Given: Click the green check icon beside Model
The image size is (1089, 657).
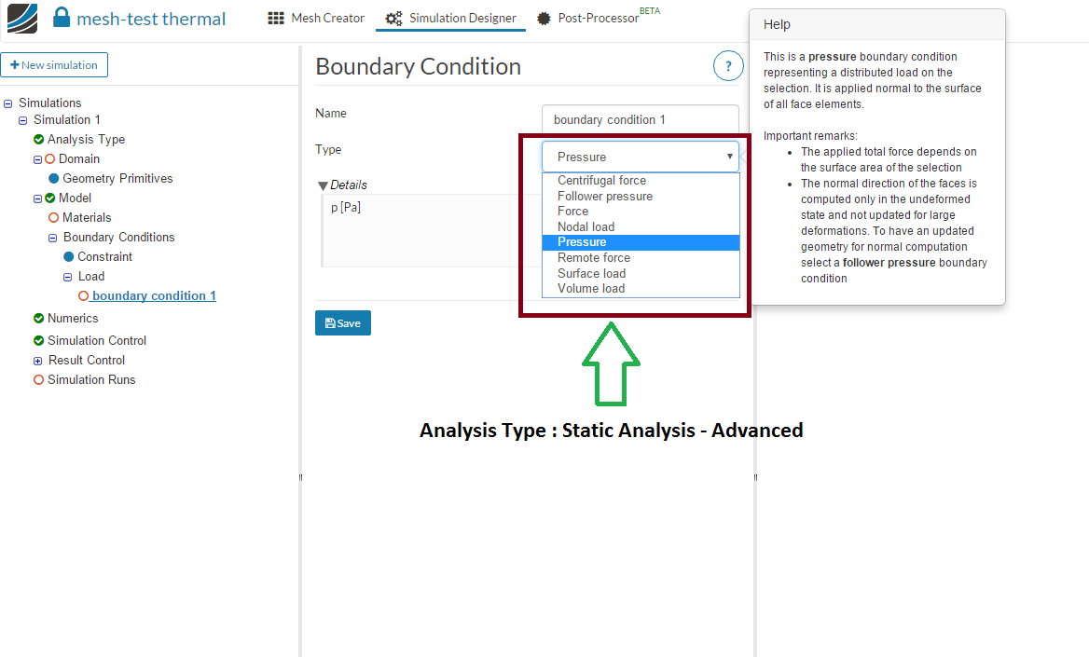Looking at the screenshot, I should point(50,198).
